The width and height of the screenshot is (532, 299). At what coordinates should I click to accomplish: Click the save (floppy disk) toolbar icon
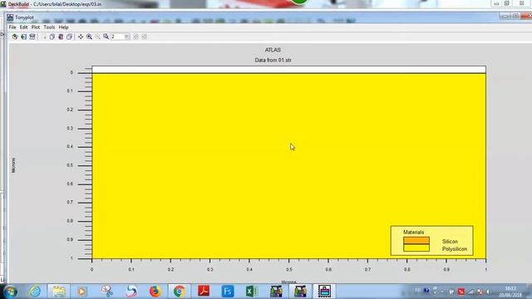pyautogui.click(x=32, y=37)
